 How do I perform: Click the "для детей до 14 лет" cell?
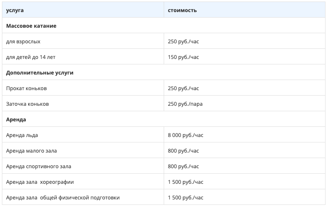coord(31,57)
